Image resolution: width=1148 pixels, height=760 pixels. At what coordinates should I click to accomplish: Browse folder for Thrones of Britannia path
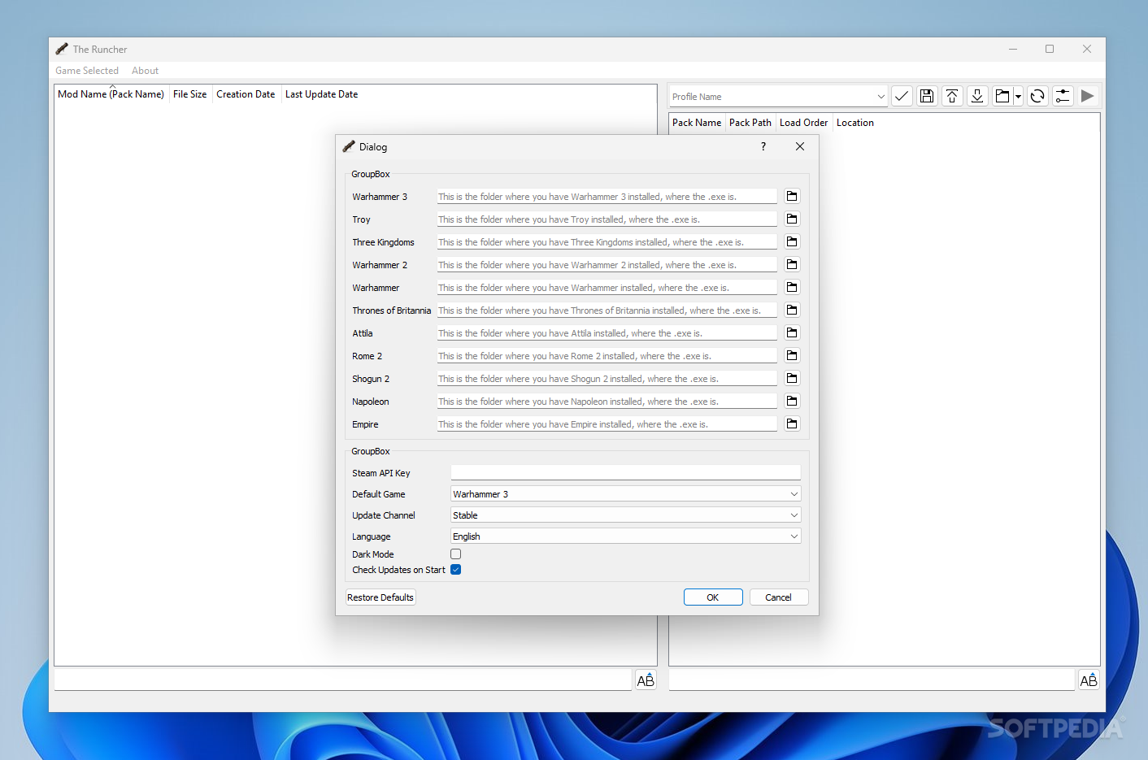coord(792,310)
